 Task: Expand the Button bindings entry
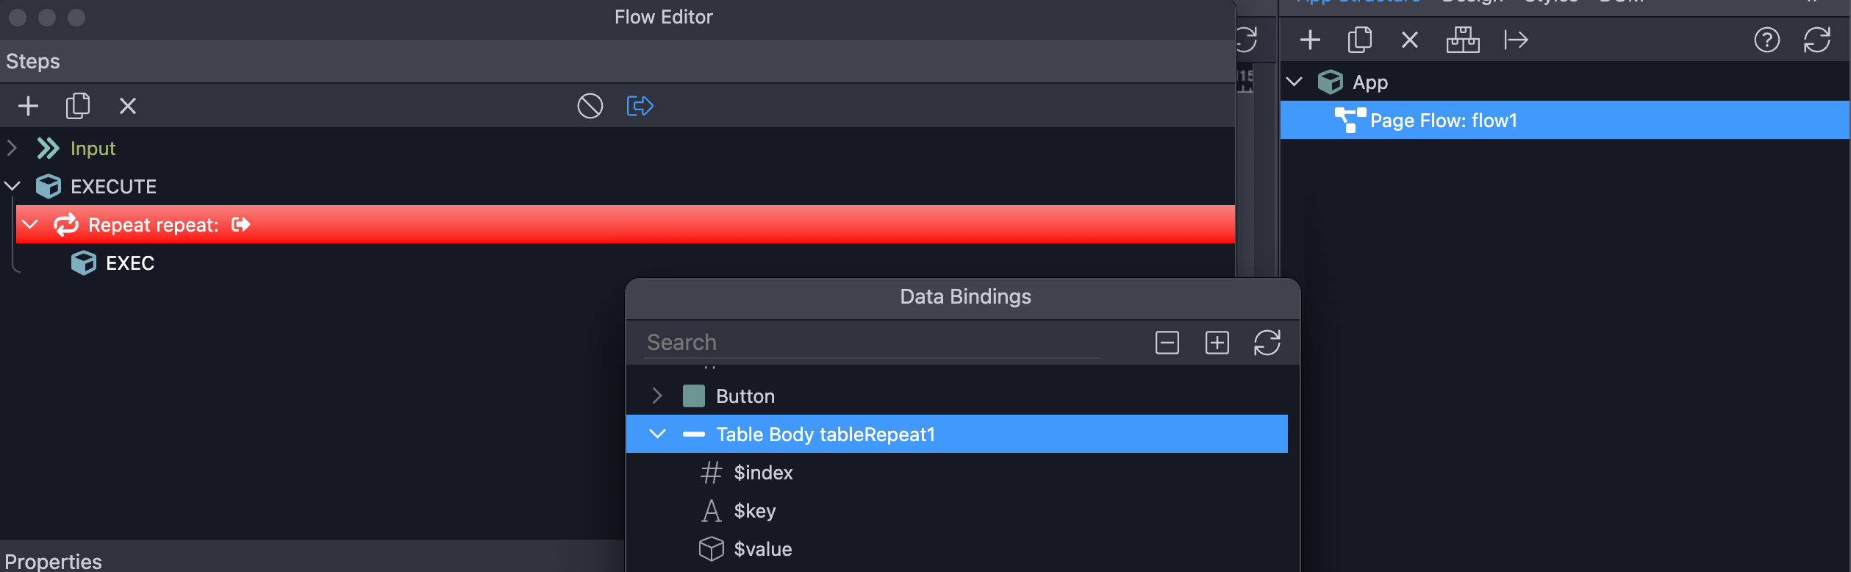(656, 396)
